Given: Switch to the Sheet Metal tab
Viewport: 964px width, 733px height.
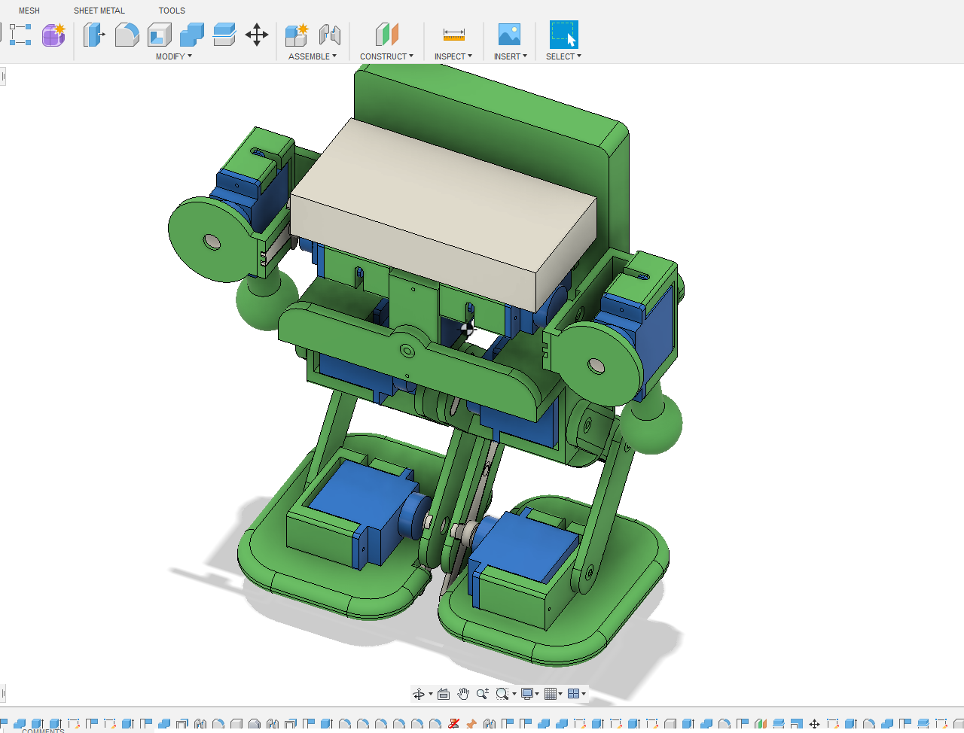Looking at the screenshot, I should click(99, 11).
